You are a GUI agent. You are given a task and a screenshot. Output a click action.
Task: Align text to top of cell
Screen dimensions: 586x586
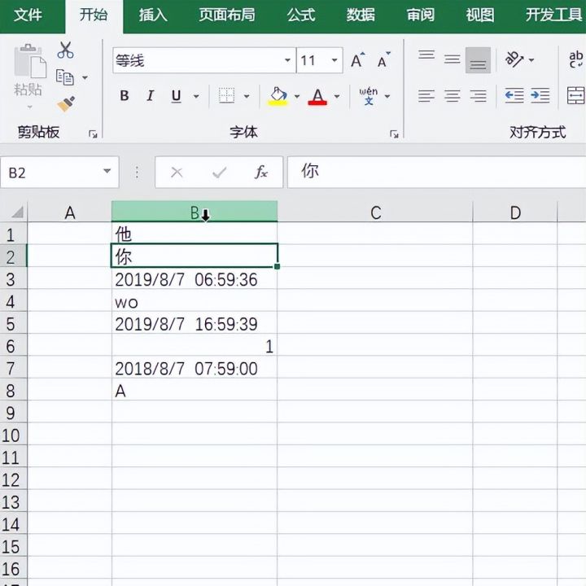tap(426, 55)
